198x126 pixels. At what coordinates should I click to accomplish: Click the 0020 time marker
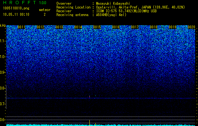coord(191,27)
